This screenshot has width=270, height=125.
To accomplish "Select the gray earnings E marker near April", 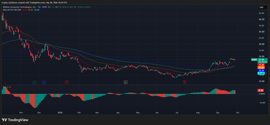I will (126, 82).
